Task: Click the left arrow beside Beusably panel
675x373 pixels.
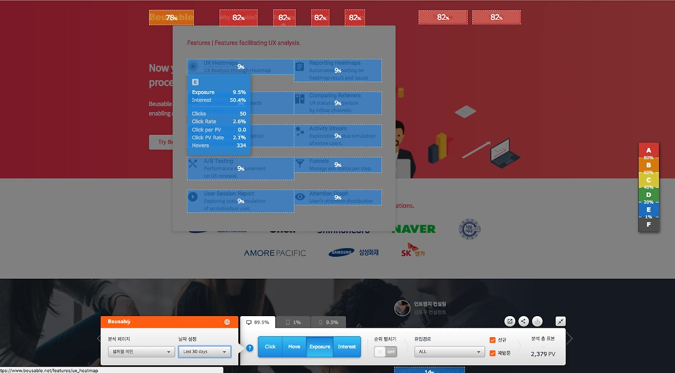Action: click(x=99, y=339)
